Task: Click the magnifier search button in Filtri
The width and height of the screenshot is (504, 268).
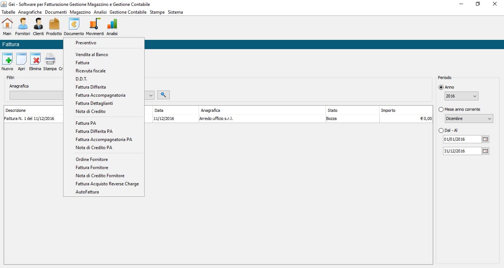Action: point(163,95)
